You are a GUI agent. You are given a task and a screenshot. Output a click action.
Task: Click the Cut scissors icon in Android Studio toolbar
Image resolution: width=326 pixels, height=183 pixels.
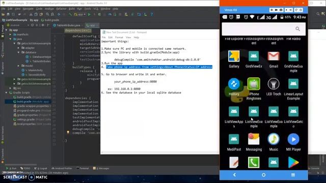click(x=31, y=14)
